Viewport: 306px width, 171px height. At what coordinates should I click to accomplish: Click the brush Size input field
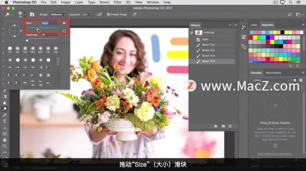coord(49,23)
